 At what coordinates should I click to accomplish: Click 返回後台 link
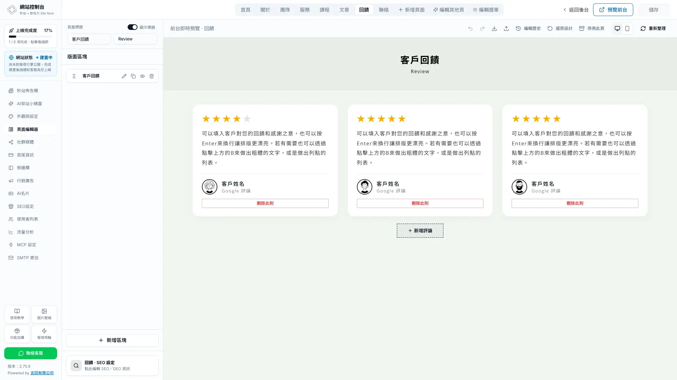[x=576, y=10]
